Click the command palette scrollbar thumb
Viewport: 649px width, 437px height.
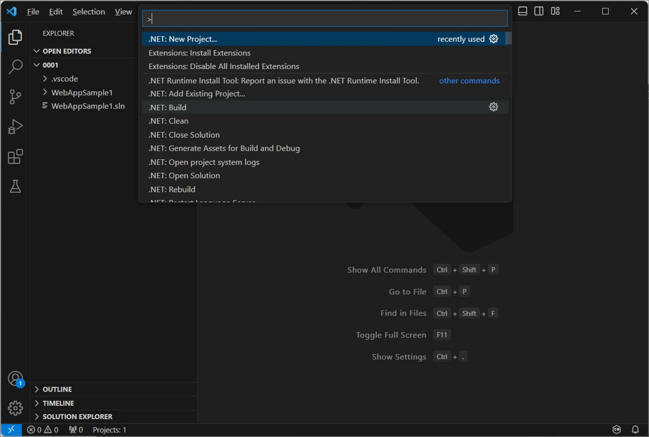click(x=508, y=38)
